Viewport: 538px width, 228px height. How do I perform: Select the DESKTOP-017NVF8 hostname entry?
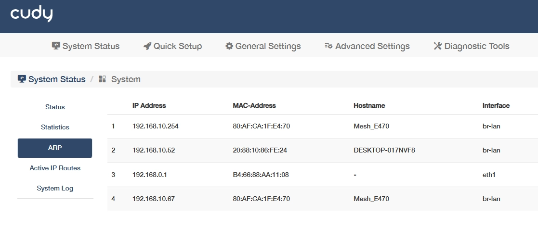coord(384,151)
